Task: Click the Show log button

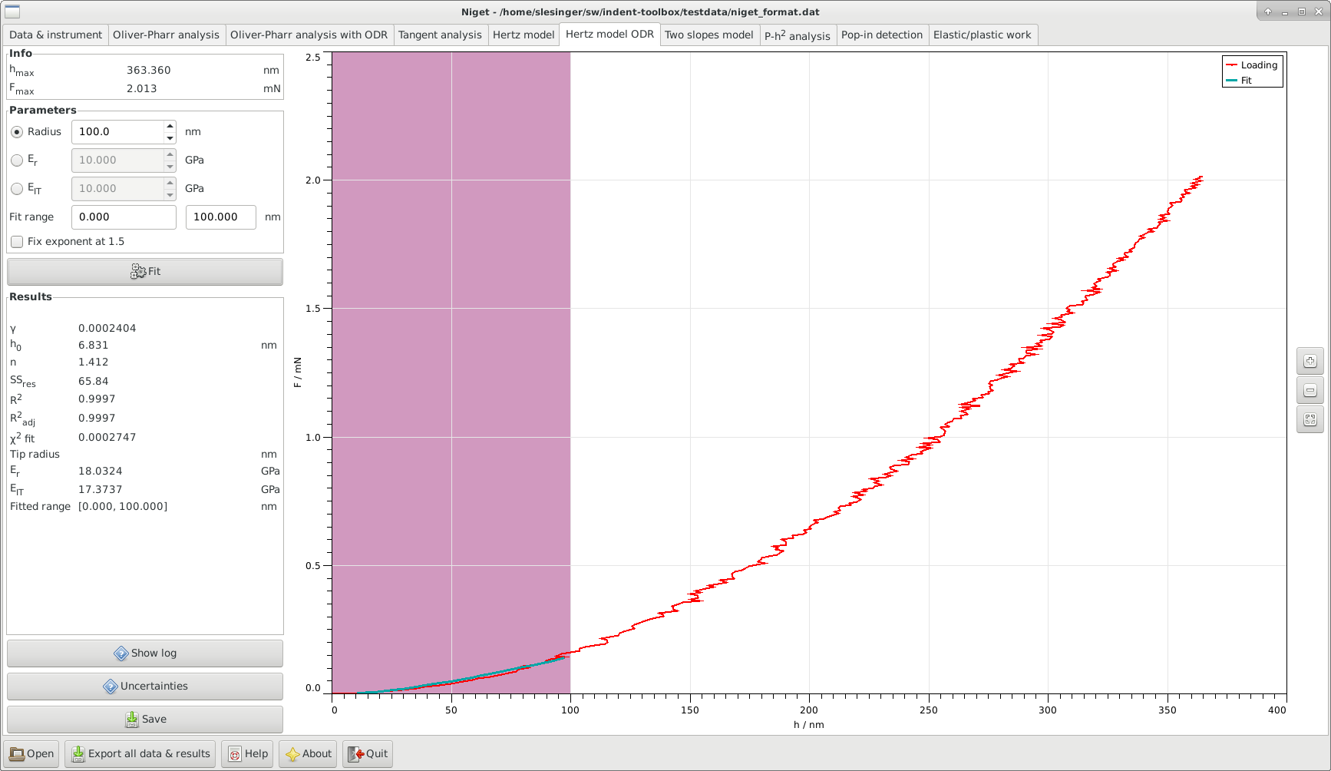Action: coord(145,654)
